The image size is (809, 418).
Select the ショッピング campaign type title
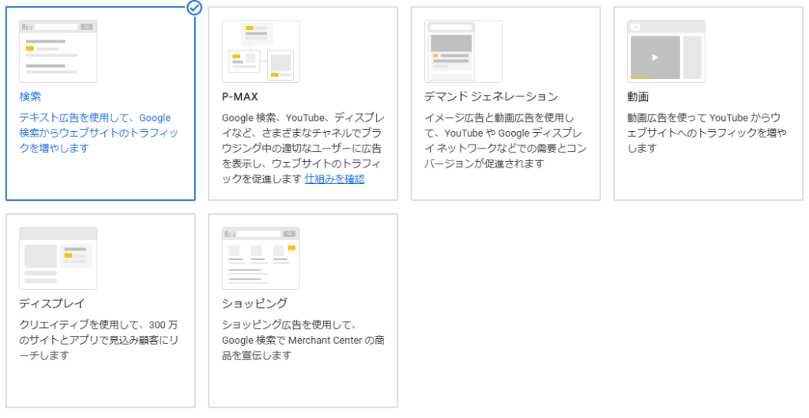[254, 303]
